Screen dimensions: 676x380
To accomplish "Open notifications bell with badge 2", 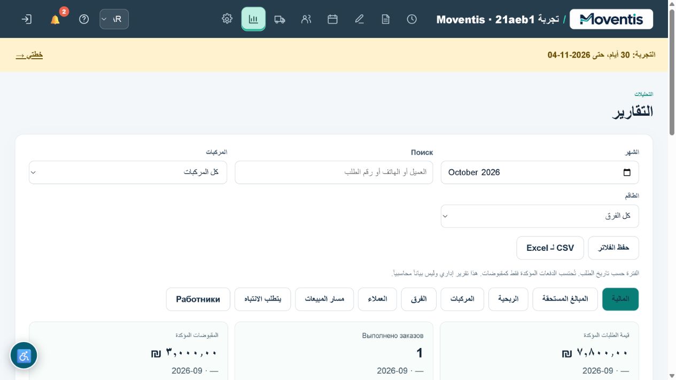I will [55, 19].
